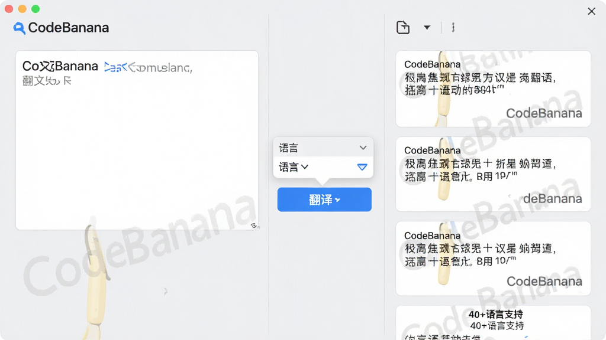Click the CodeBanana magnifier logo icon
Image resolution: width=606 pixels, height=340 pixels.
tap(19, 28)
